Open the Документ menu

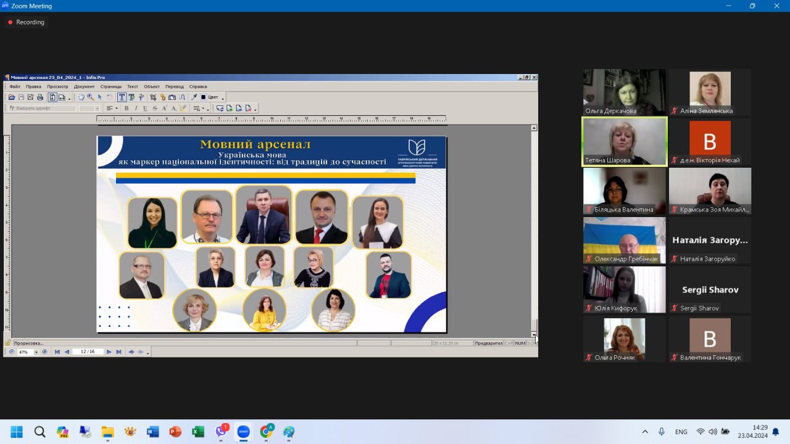84,86
